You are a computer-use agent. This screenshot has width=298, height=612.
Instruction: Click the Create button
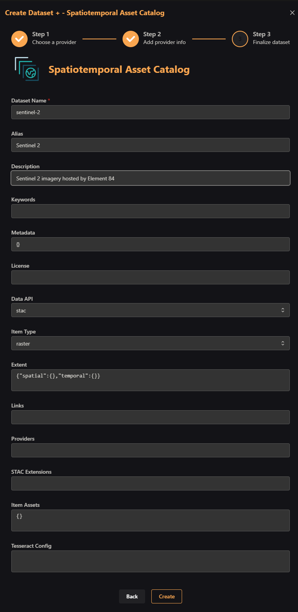pos(167,596)
